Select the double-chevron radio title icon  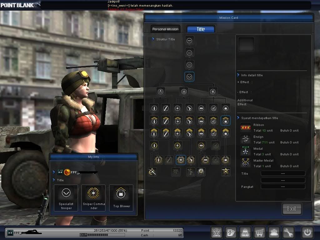pyautogui.click(x=214, y=133)
